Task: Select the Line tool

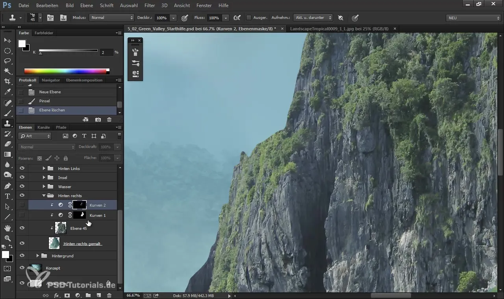Action: [x=7, y=217]
